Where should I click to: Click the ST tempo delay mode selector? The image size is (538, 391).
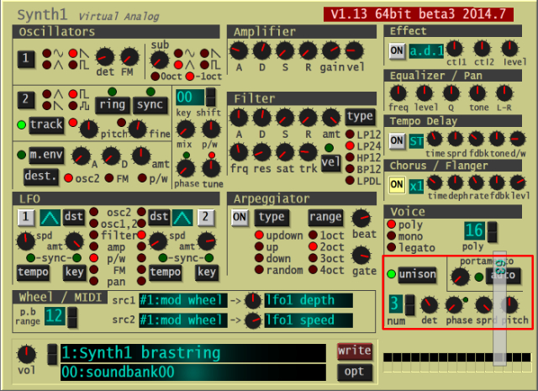click(416, 141)
